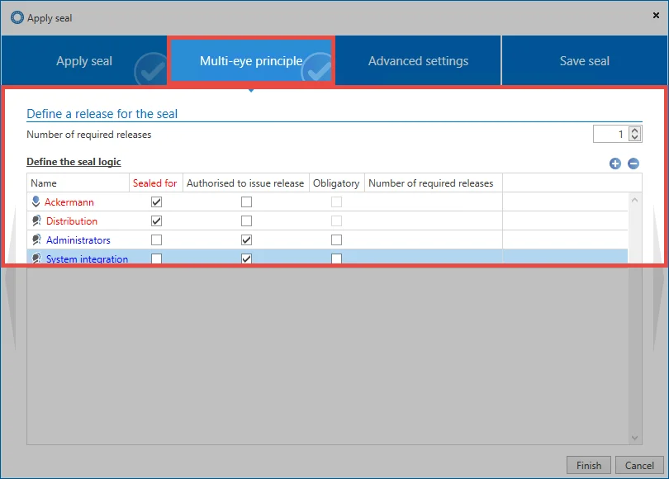
Task: Click the Cancel button
Action: (x=639, y=465)
